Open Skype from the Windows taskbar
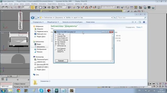 [41, 91]
